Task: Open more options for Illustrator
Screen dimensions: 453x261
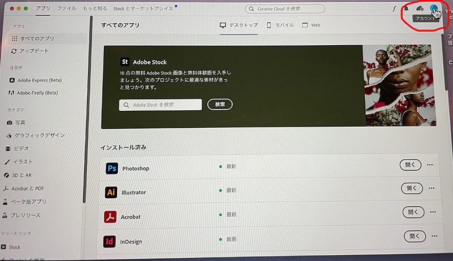Action: 431,188
